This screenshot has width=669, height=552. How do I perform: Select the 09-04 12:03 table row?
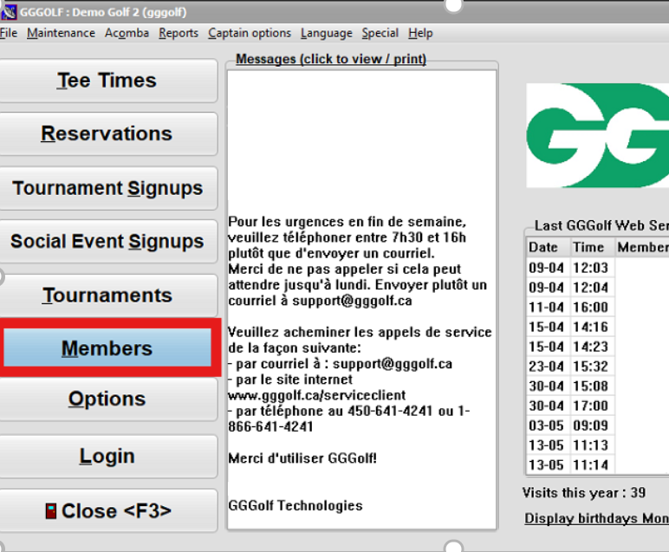(x=597, y=268)
